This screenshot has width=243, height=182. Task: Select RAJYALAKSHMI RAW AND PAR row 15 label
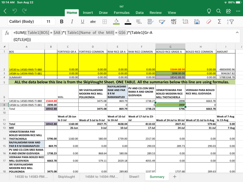pos(26,144)
